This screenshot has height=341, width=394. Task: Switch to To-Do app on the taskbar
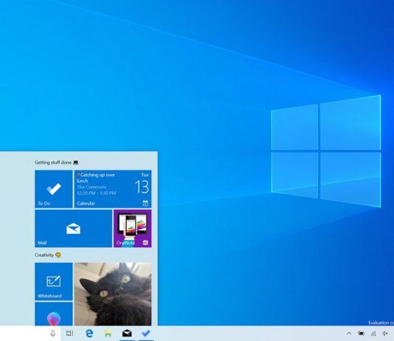point(146,334)
